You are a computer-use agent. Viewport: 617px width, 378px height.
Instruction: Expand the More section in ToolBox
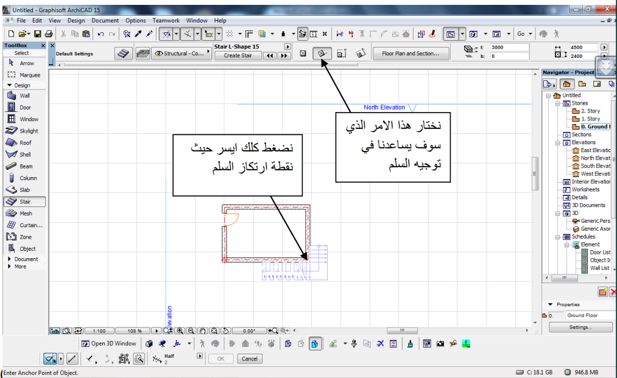(x=17, y=267)
